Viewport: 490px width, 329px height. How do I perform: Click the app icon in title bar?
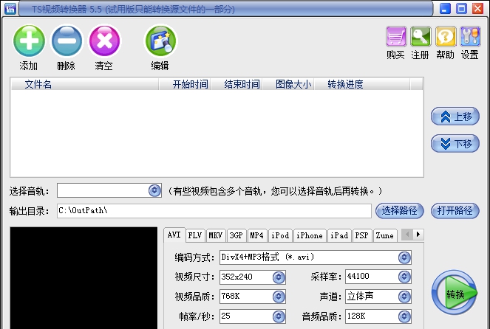pos(10,8)
